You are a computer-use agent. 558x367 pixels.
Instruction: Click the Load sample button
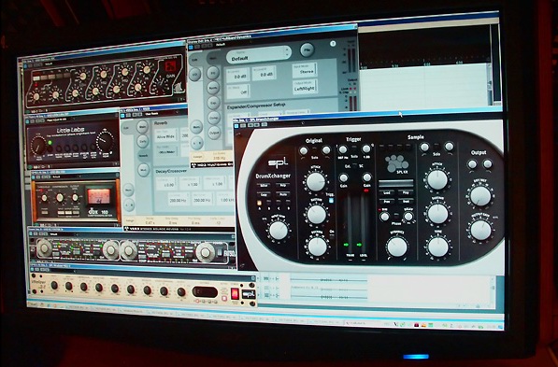387,192
